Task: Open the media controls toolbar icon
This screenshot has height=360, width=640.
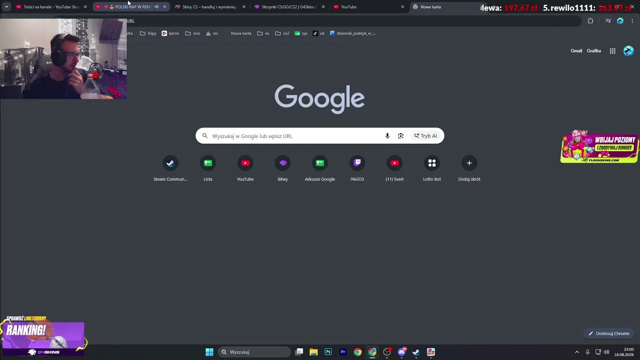Action: (x=608, y=21)
